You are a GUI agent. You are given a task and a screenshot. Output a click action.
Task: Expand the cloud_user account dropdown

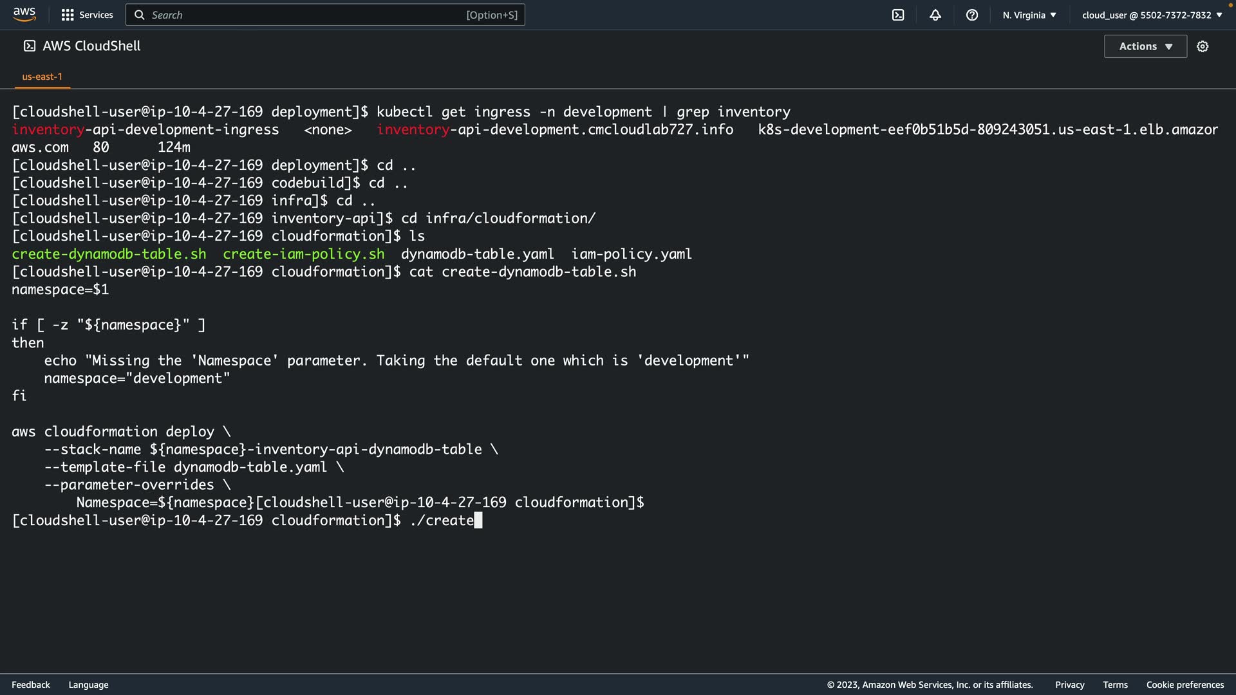(1152, 15)
